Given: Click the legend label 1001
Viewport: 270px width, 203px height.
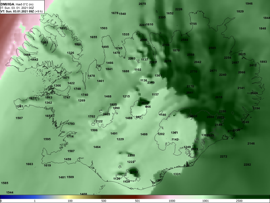Looking at the screenshot, I should pos(205,201).
